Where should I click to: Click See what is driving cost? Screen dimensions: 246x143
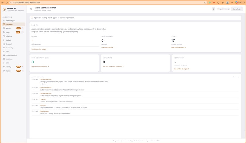[182, 69]
